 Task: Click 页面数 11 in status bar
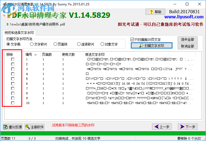(x=8, y=138)
